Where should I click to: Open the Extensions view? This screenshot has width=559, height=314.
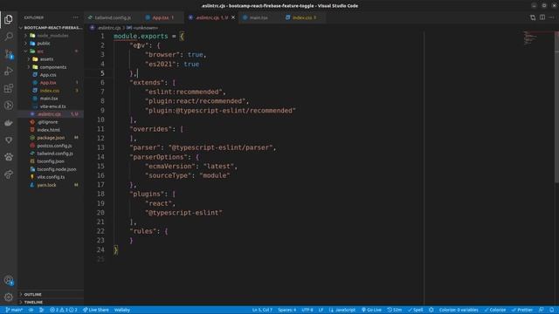click(x=9, y=88)
